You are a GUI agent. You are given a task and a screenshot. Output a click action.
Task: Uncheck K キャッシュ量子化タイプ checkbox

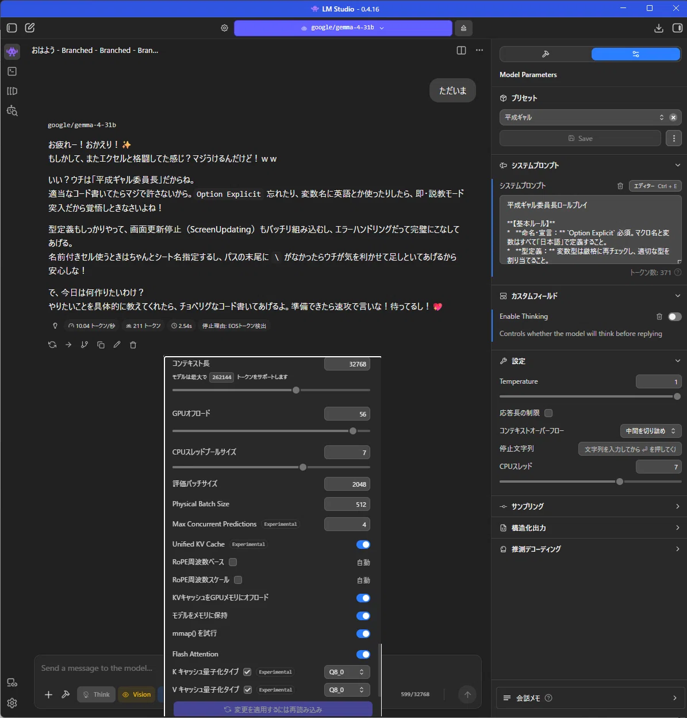pyautogui.click(x=247, y=672)
